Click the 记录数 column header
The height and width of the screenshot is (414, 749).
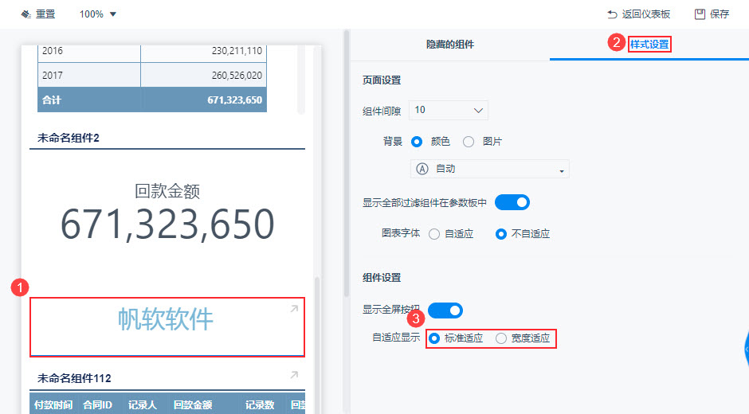pyautogui.click(x=260, y=405)
